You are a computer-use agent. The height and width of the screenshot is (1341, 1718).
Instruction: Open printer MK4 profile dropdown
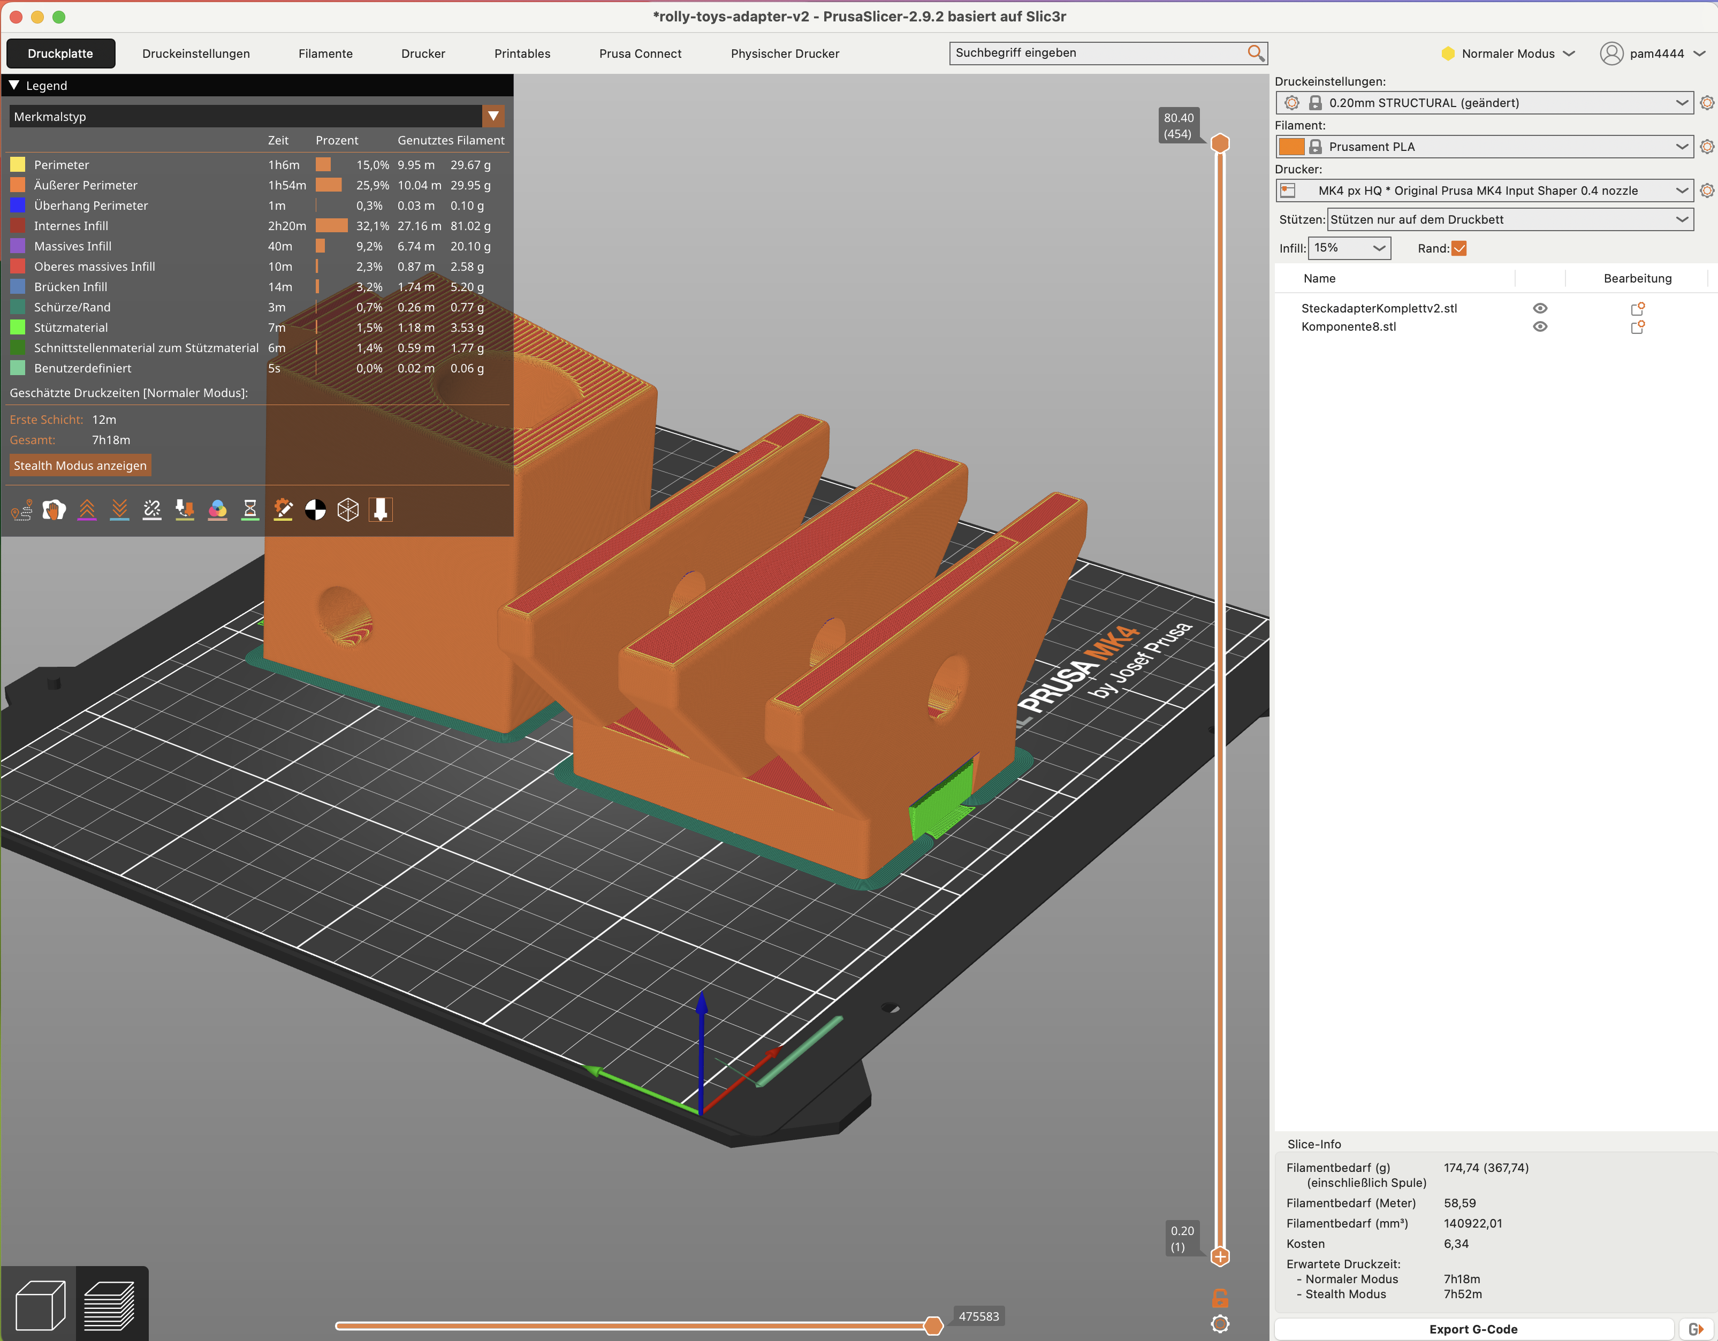tap(1484, 191)
